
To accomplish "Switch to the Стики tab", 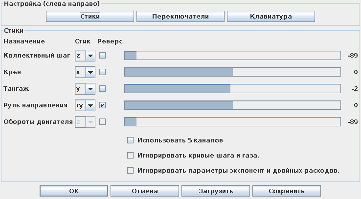I will [x=90, y=16].
